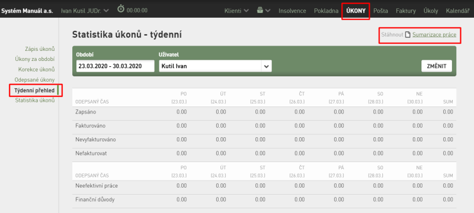This screenshot has width=474, height=213.
Task: Select the ÚKONY top menu item
Action: coord(356,11)
